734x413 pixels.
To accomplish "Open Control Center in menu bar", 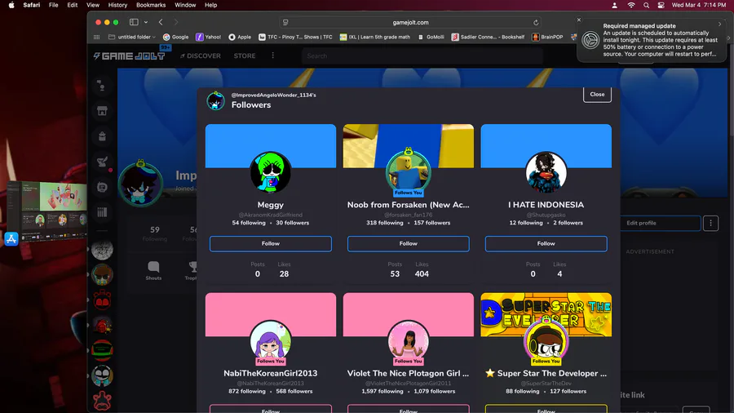I will click(661, 5).
